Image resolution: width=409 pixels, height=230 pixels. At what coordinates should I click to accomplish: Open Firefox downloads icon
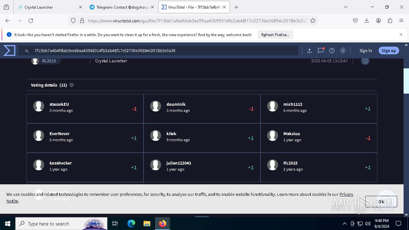[367, 20]
